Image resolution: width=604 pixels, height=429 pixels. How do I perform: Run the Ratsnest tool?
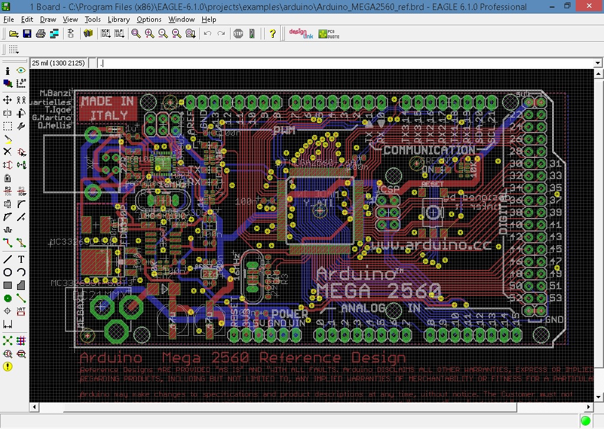[x=8, y=341]
